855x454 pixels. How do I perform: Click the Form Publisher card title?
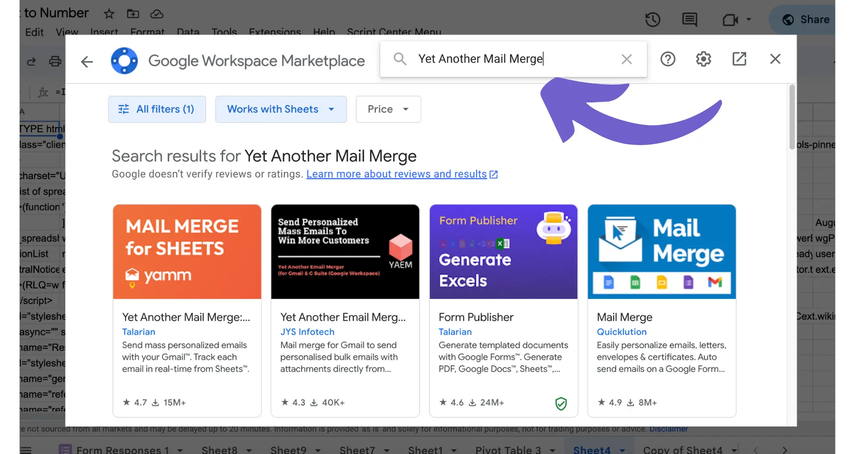tap(476, 317)
